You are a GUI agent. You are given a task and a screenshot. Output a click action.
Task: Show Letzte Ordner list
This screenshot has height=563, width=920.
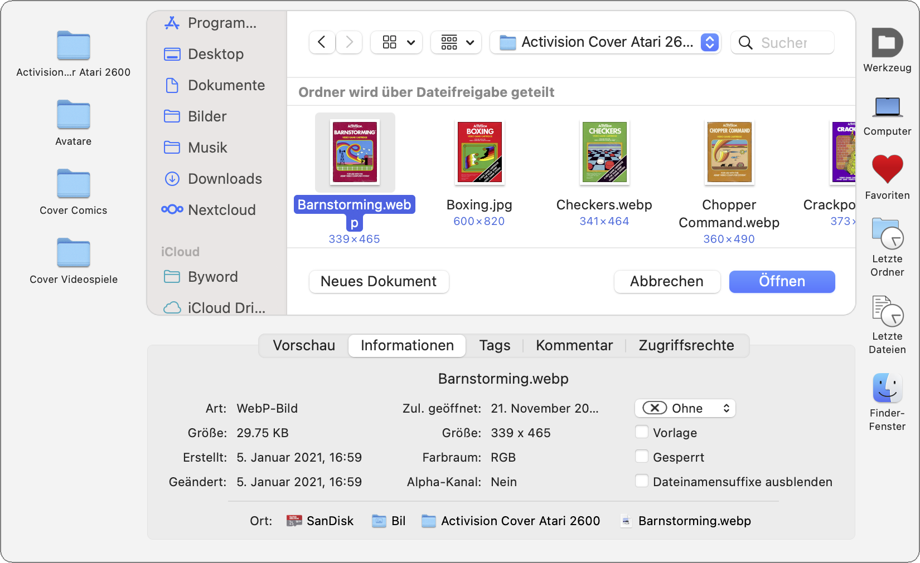tap(887, 233)
